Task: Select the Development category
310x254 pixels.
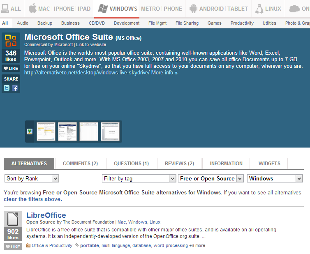Action: [127, 23]
